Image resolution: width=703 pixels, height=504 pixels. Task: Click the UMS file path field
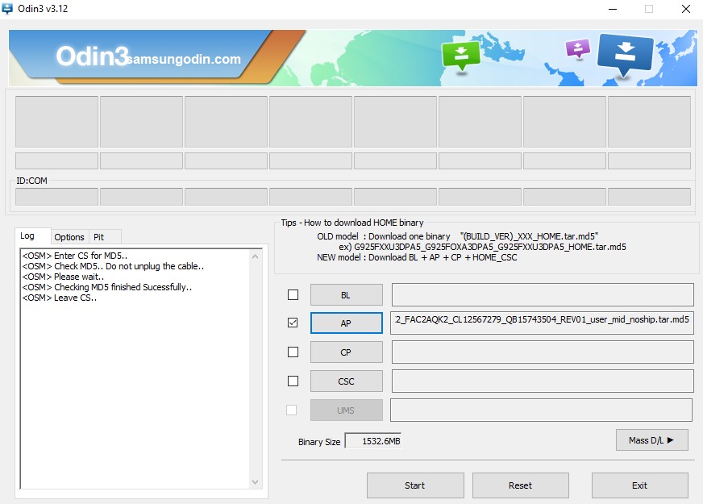(x=542, y=410)
